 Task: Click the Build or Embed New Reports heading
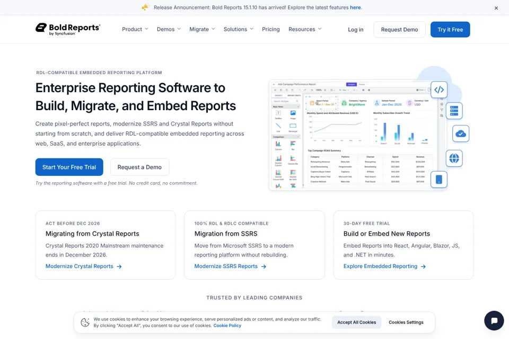point(387,234)
